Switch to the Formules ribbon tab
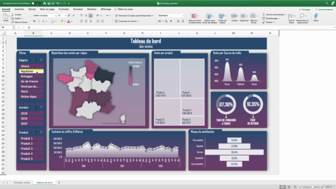 tap(64, 9)
